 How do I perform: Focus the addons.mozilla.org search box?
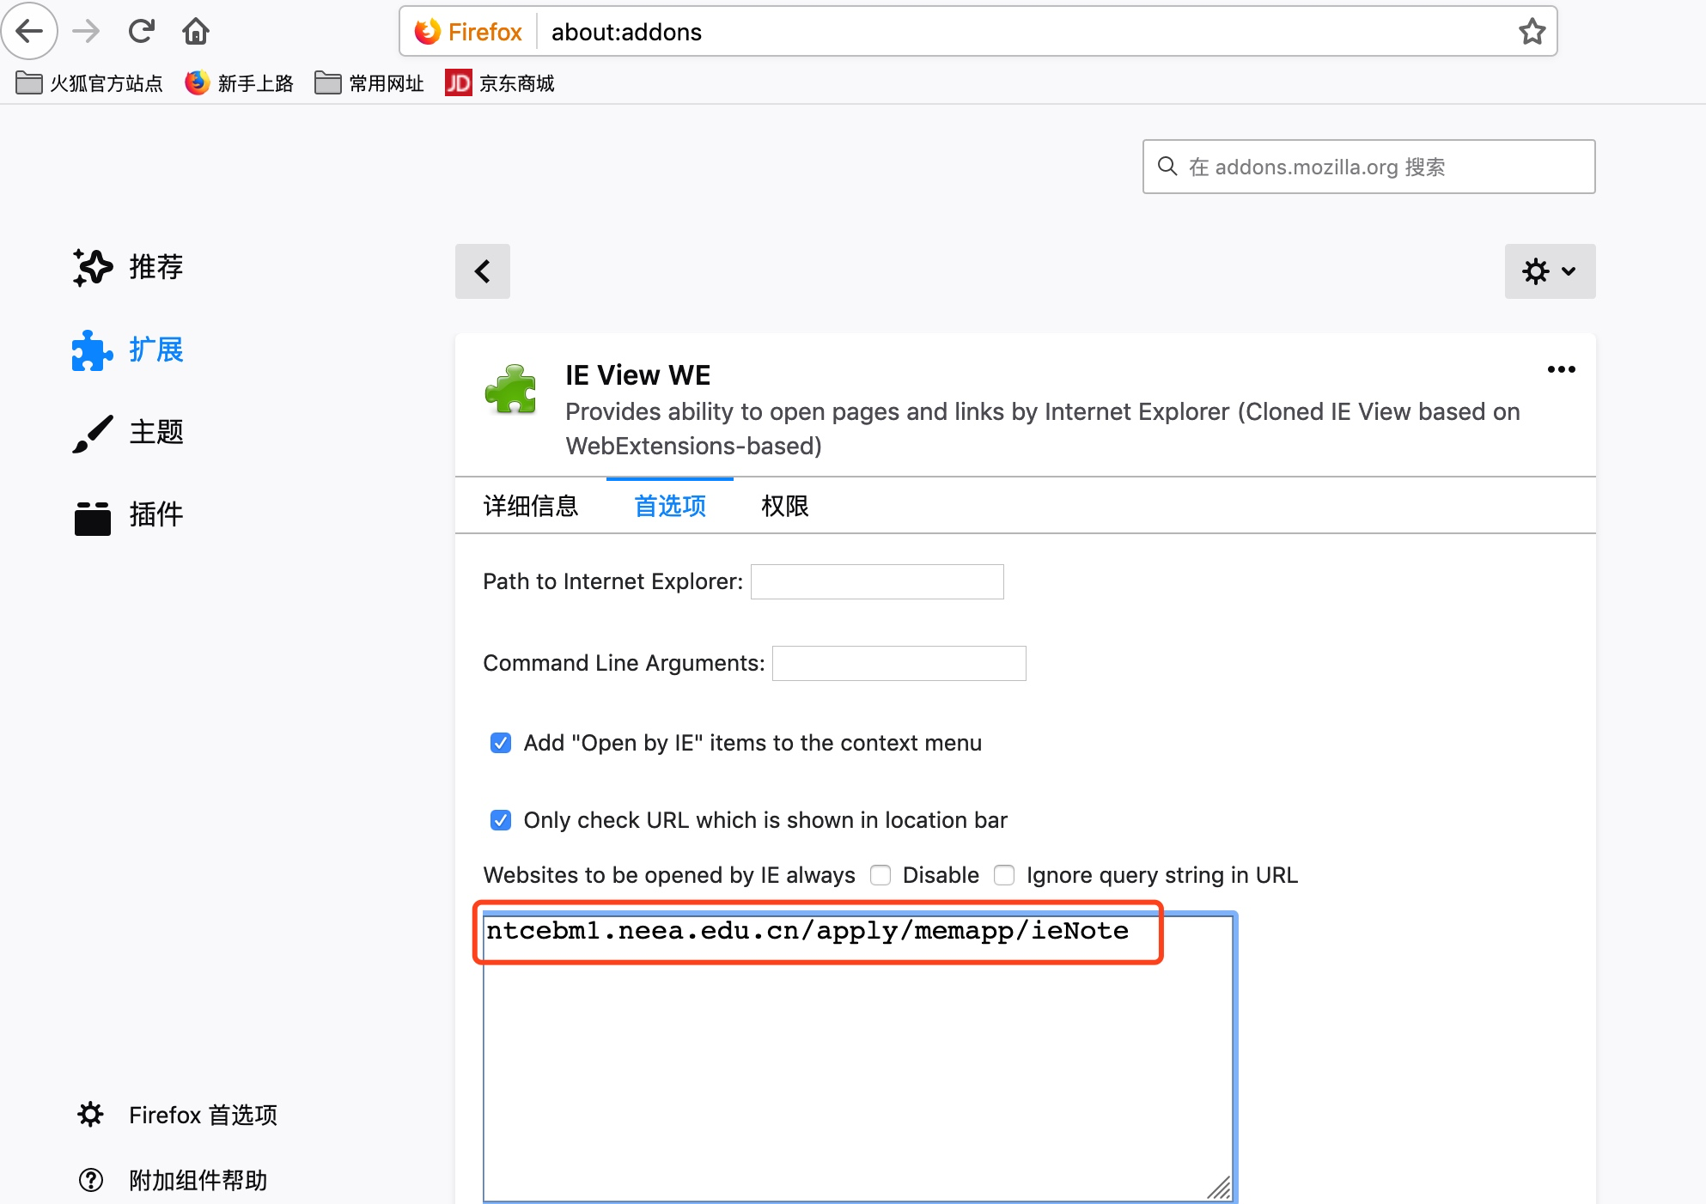pos(1368,167)
